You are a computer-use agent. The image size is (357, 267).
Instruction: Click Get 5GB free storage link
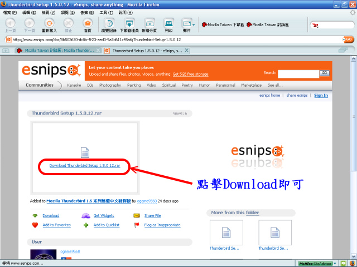coord(190,74)
